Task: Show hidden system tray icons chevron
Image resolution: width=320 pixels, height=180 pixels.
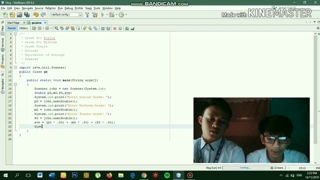Action: coord(281,175)
